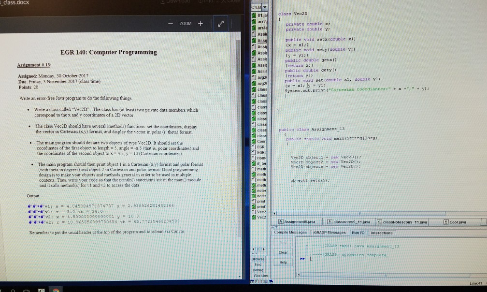Screen dimensions: 487x292
Task: Select the classnotes9_11.java tab
Action: pos(352,222)
